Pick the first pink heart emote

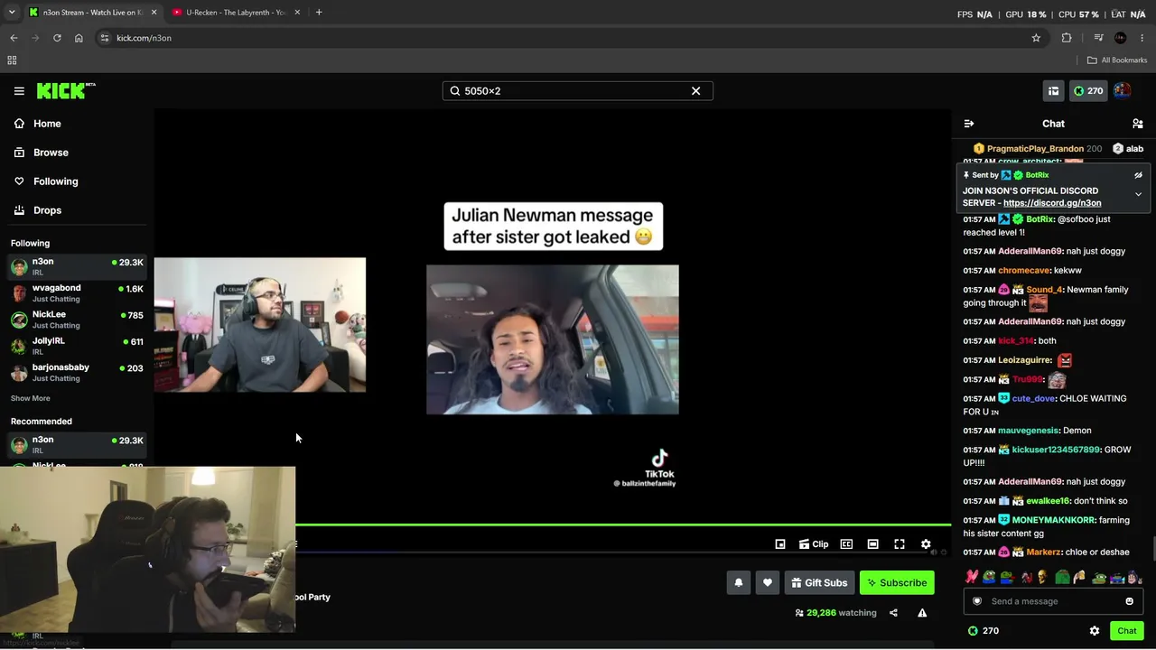[x=972, y=577]
